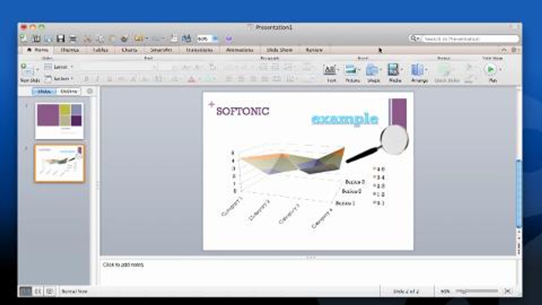
Task: Click the fit-to-window button in status bar
Action: [x=507, y=291]
